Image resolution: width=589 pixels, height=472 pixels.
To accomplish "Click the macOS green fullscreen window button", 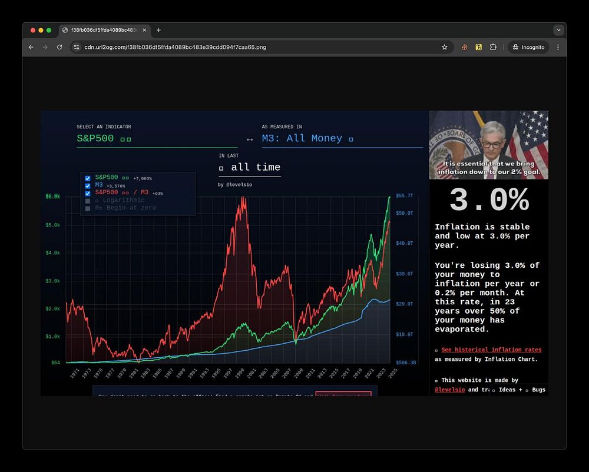I will tap(49, 30).
